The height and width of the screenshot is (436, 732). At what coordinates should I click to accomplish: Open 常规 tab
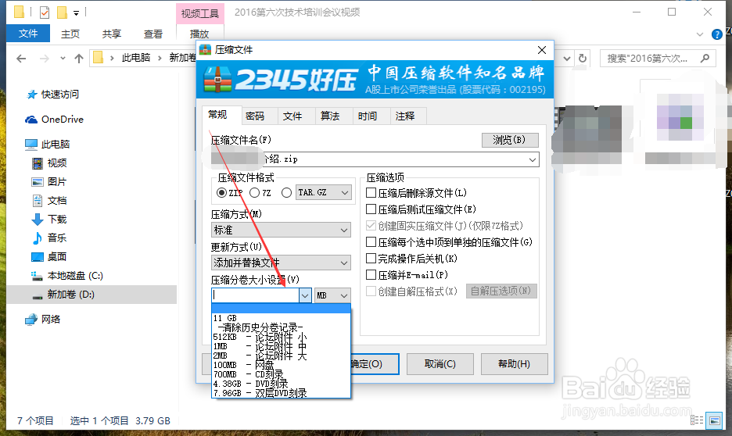tap(217, 115)
